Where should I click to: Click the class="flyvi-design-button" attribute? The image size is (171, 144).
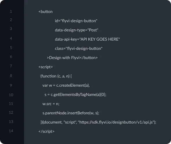pos(79,48)
